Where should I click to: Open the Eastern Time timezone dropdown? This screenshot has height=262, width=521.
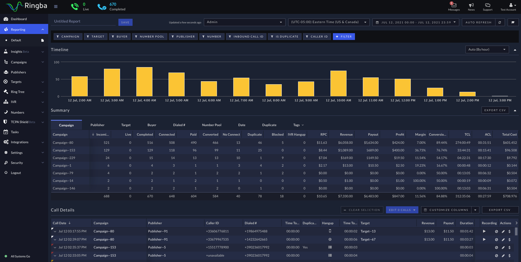coord(329,22)
